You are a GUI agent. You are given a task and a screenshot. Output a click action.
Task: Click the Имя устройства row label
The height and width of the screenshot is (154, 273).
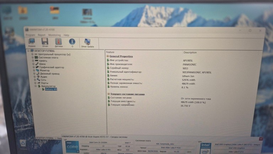tap(119, 60)
